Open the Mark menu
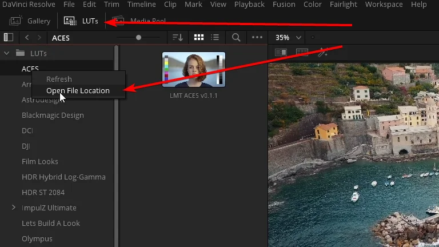The image size is (439, 247). coord(193,5)
